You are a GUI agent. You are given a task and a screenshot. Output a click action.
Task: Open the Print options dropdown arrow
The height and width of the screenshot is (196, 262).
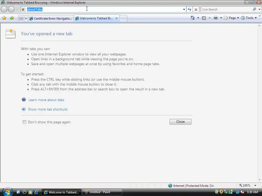[x=221, y=18]
